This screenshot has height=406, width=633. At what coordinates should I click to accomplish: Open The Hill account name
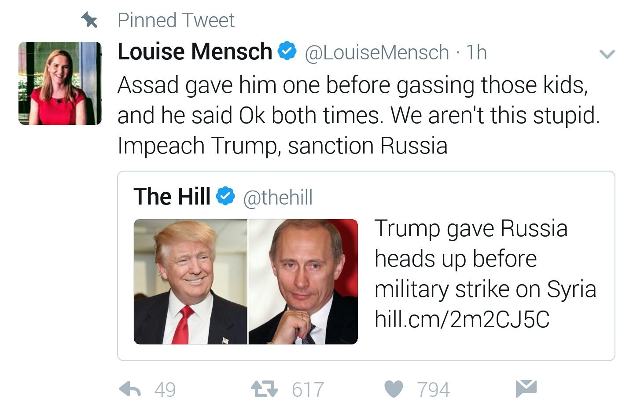pyautogui.click(x=172, y=196)
